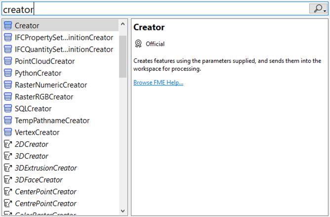330x217 pixels.
Task: Click the 3DFaceCreator alias icon
Action: tap(8, 180)
